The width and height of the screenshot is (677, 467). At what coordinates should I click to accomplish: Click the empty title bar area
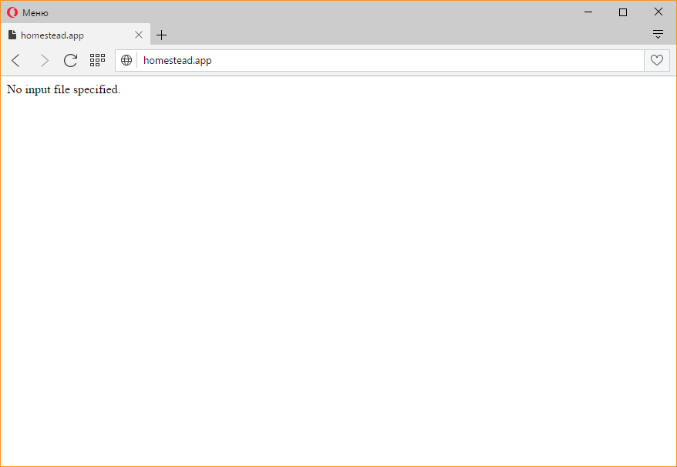click(x=308, y=12)
